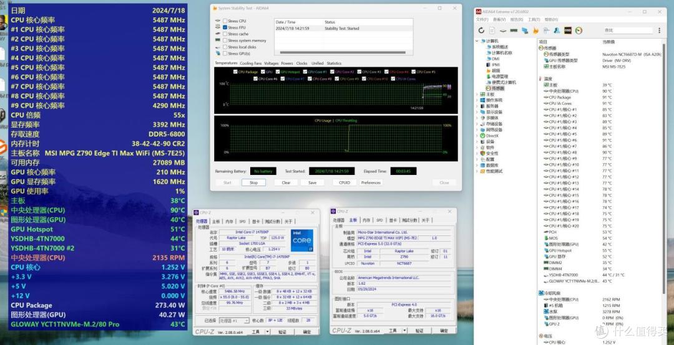This screenshot has height=345, width=674.
Task: Switch to the Unified tab
Action: coord(317,63)
